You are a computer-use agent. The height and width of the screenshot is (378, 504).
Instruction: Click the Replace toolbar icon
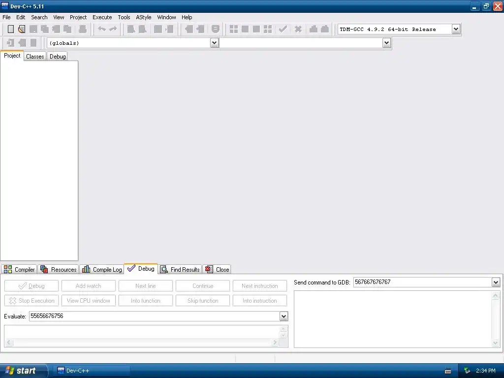[142, 29]
